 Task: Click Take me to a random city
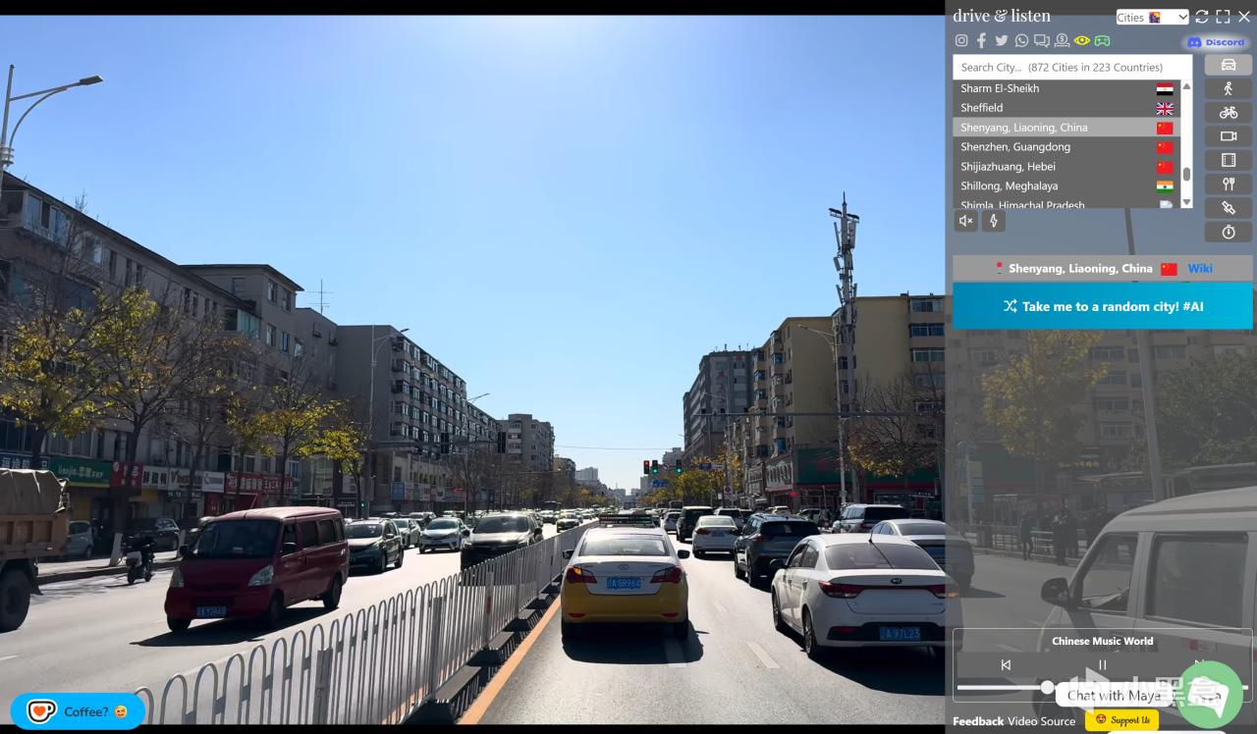click(1103, 306)
